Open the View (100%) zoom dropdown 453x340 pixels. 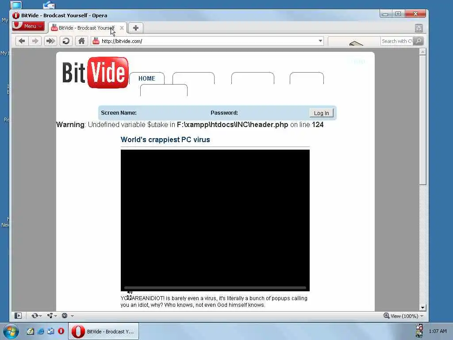[407, 316]
